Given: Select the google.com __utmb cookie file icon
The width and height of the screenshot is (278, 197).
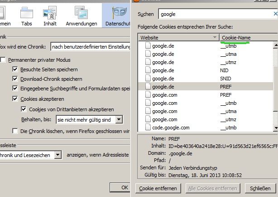Looking at the screenshot, I should click(148, 103).
